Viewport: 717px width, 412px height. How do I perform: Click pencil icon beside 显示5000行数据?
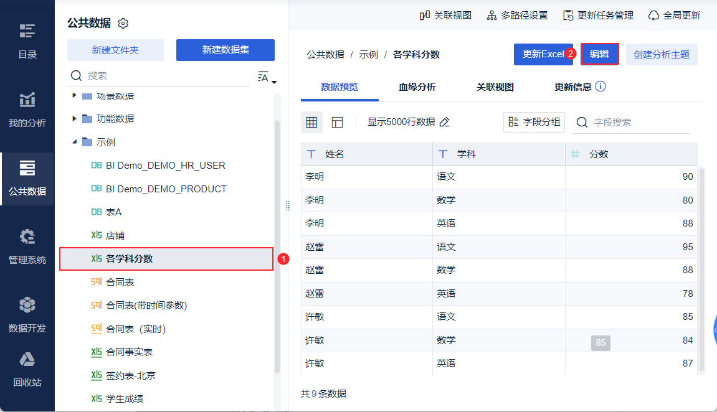pyautogui.click(x=444, y=122)
